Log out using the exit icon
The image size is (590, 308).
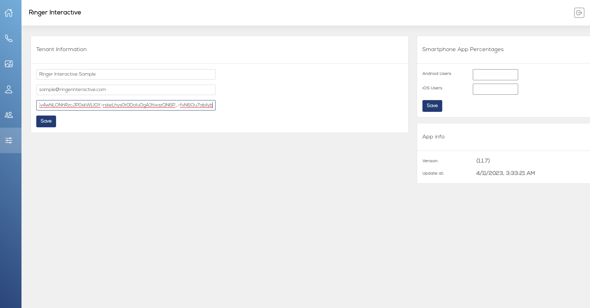point(579,12)
